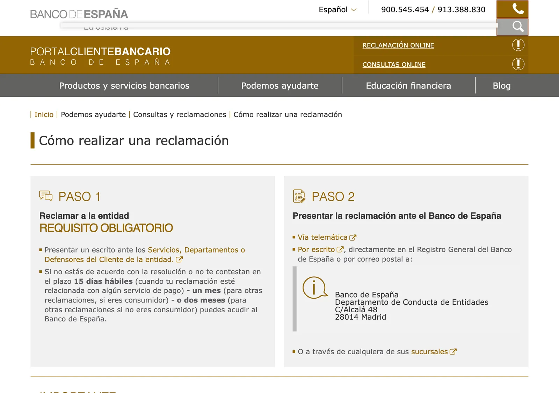
Task: Click the PASO 2 form document icon
Action: coord(299,196)
